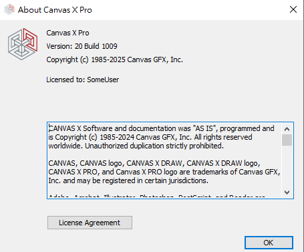
Task: Click the Canvas X Pro cube logo
Action: 23,44
